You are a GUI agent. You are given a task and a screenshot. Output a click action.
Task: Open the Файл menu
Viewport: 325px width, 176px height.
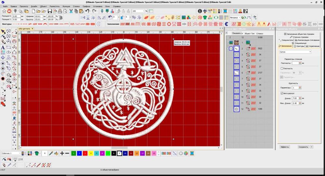[5, 6]
